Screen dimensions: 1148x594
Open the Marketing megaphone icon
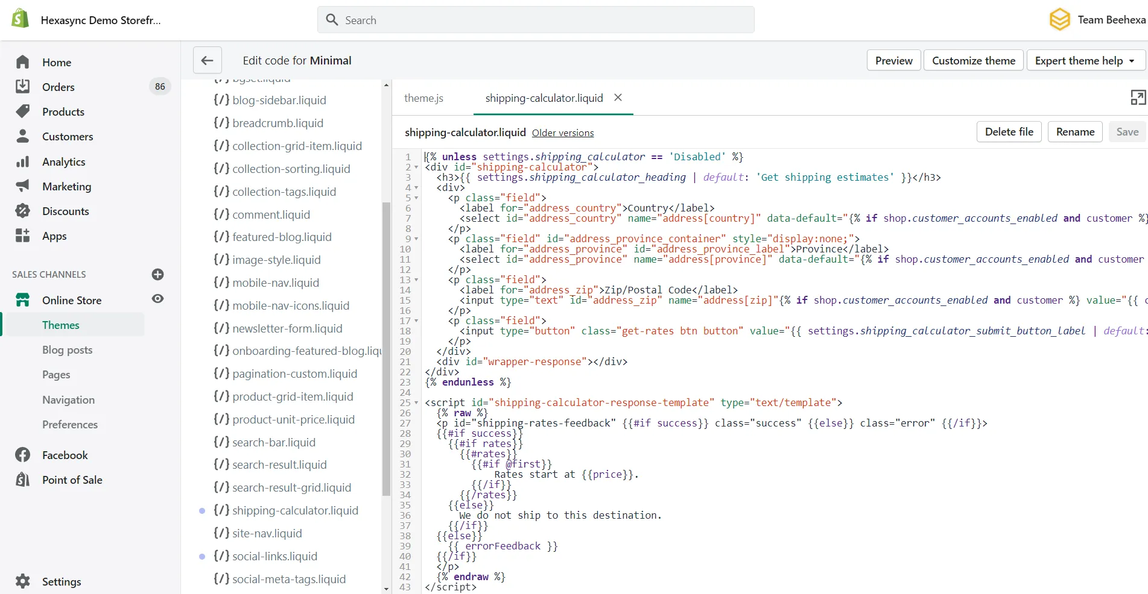click(x=22, y=186)
